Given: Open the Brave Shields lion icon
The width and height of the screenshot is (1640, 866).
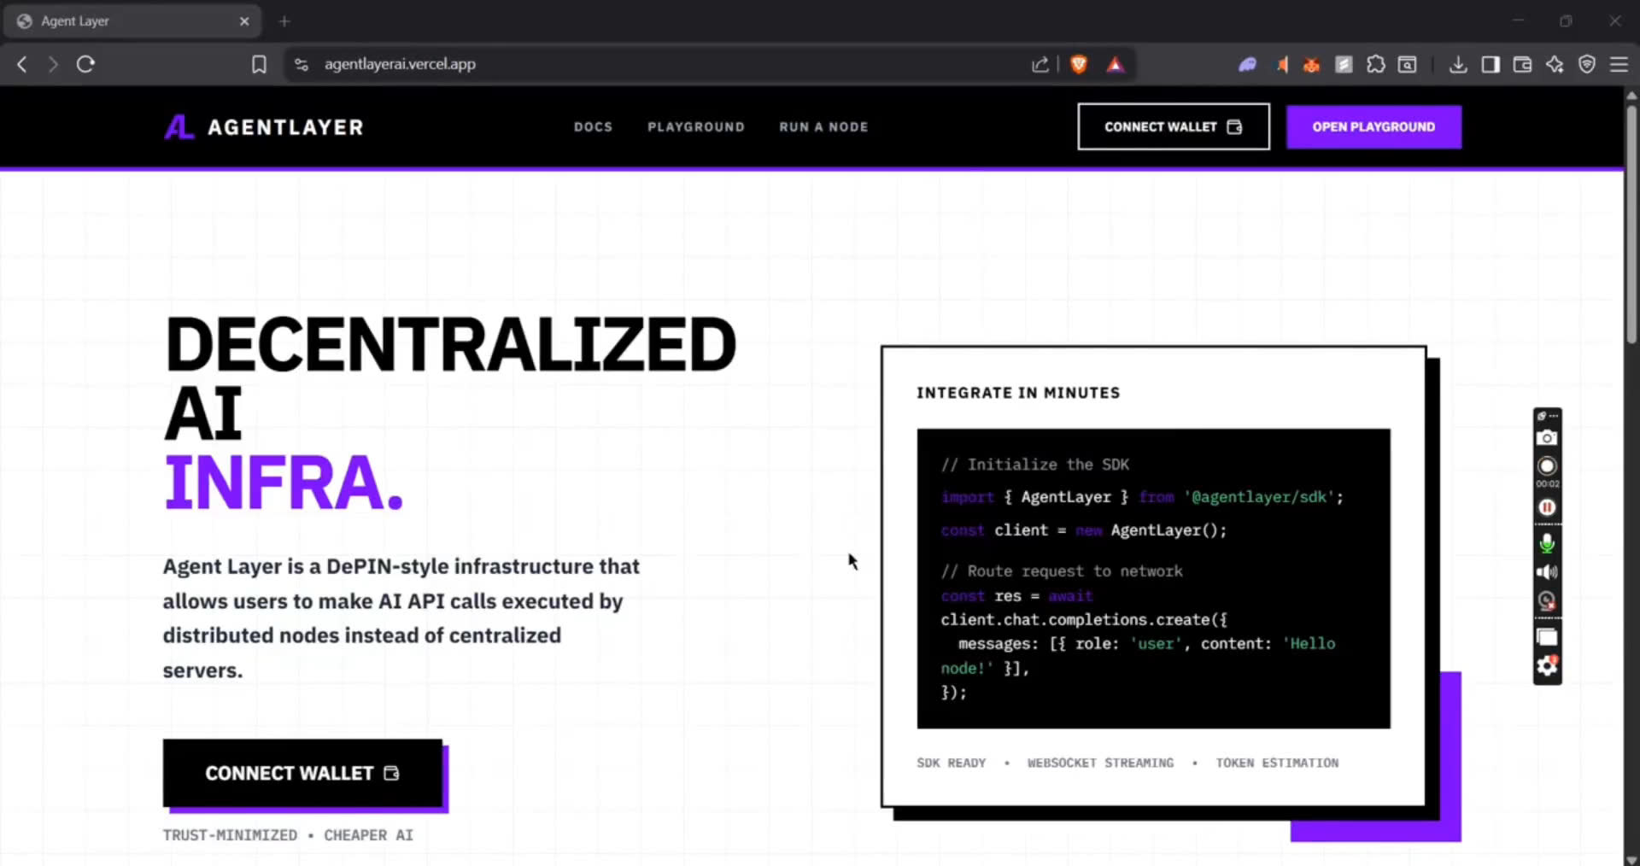Looking at the screenshot, I should point(1079,64).
